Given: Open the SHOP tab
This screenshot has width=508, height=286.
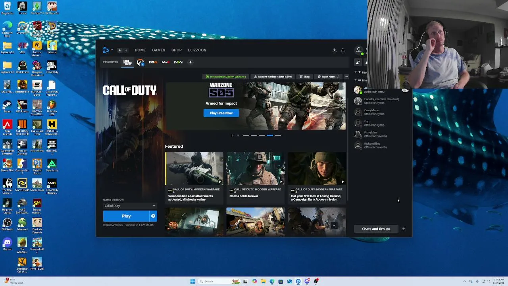Looking at the screenshot, I should 177,50.
